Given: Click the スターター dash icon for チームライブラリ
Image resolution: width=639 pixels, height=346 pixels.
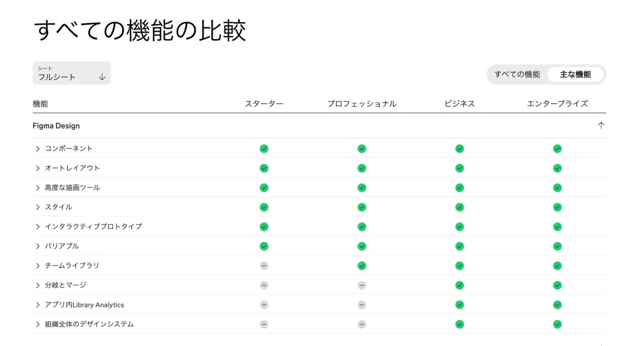Looking at the screenshot, I should tap(264, 266).
